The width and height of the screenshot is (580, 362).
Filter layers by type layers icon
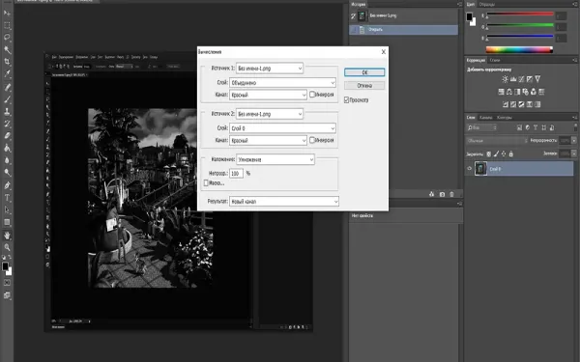click(x=536, y=127)
